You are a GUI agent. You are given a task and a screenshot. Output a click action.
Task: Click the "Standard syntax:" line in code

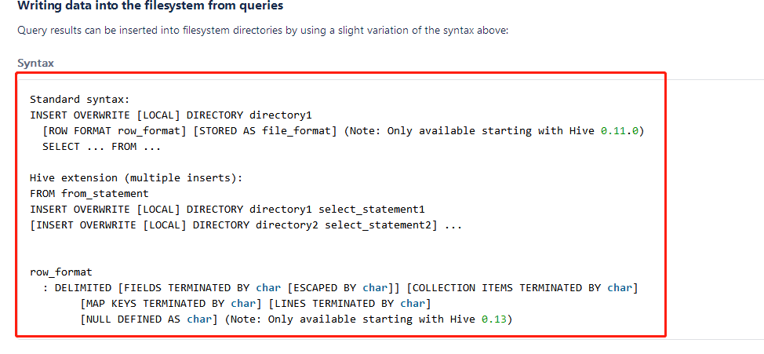click(79, 100)
